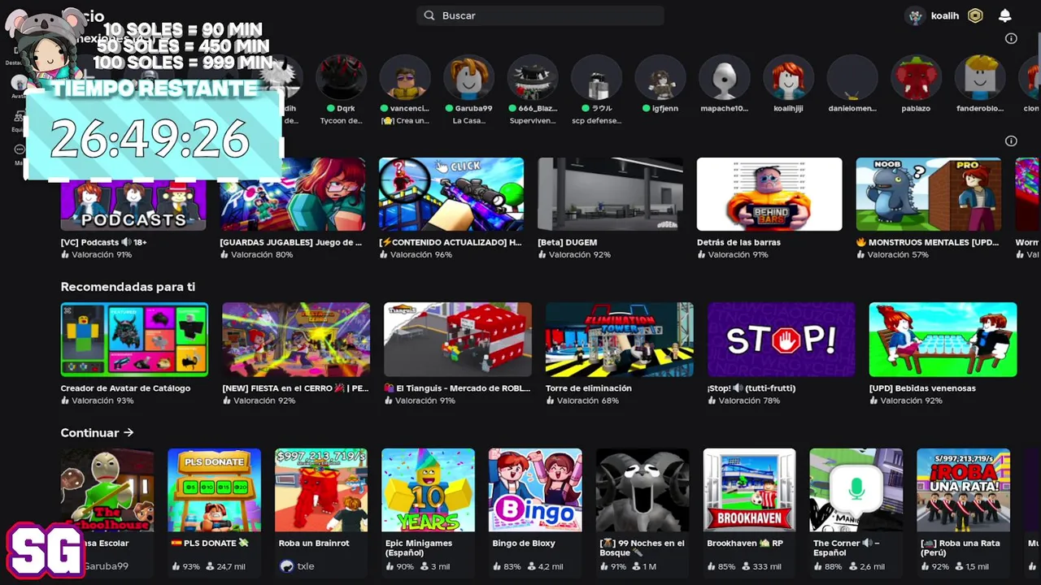Image resolution: width=1041 pixels, height=585 pixels.
Task: Open the GUARDAS JUGABLES game thumbnail
Action: point(292,194)
